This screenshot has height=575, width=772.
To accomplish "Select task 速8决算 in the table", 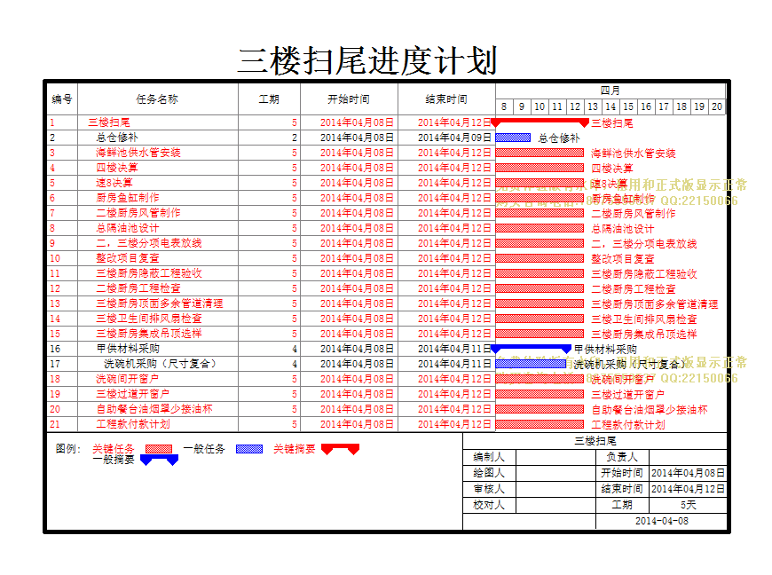I will pyautogui.click(x=114, y=183).
